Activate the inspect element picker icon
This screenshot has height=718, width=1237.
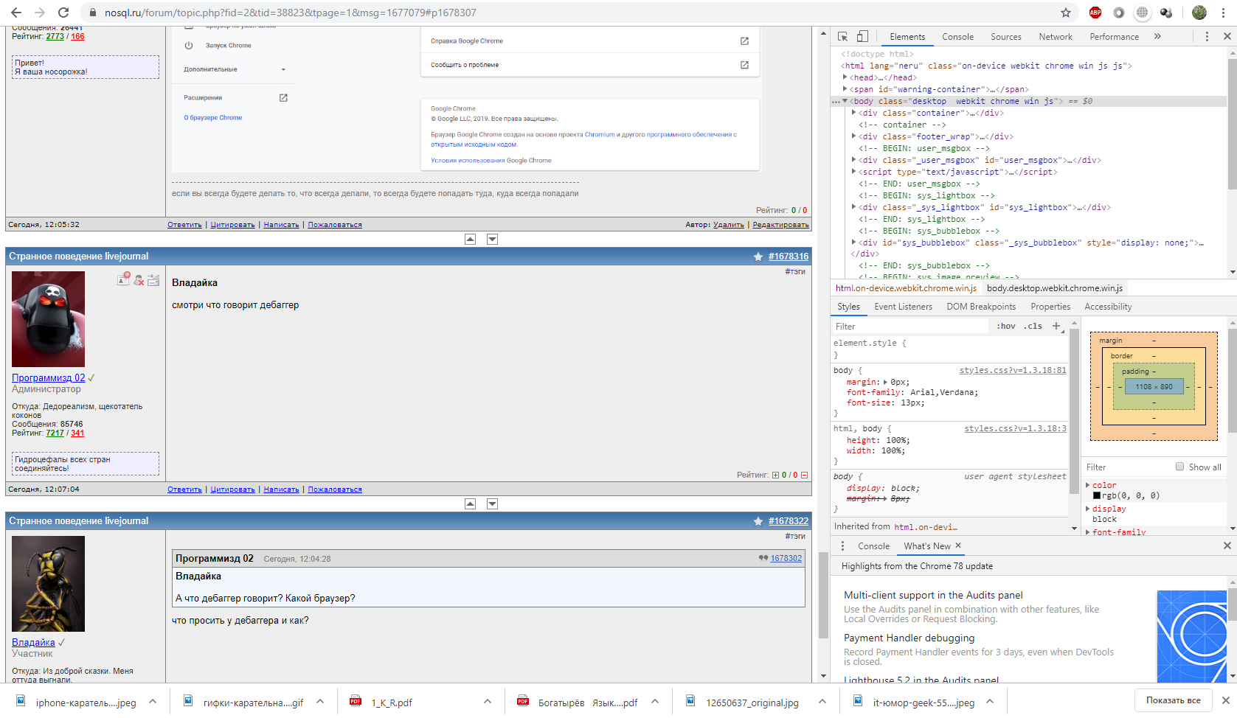tap(843, 36)
